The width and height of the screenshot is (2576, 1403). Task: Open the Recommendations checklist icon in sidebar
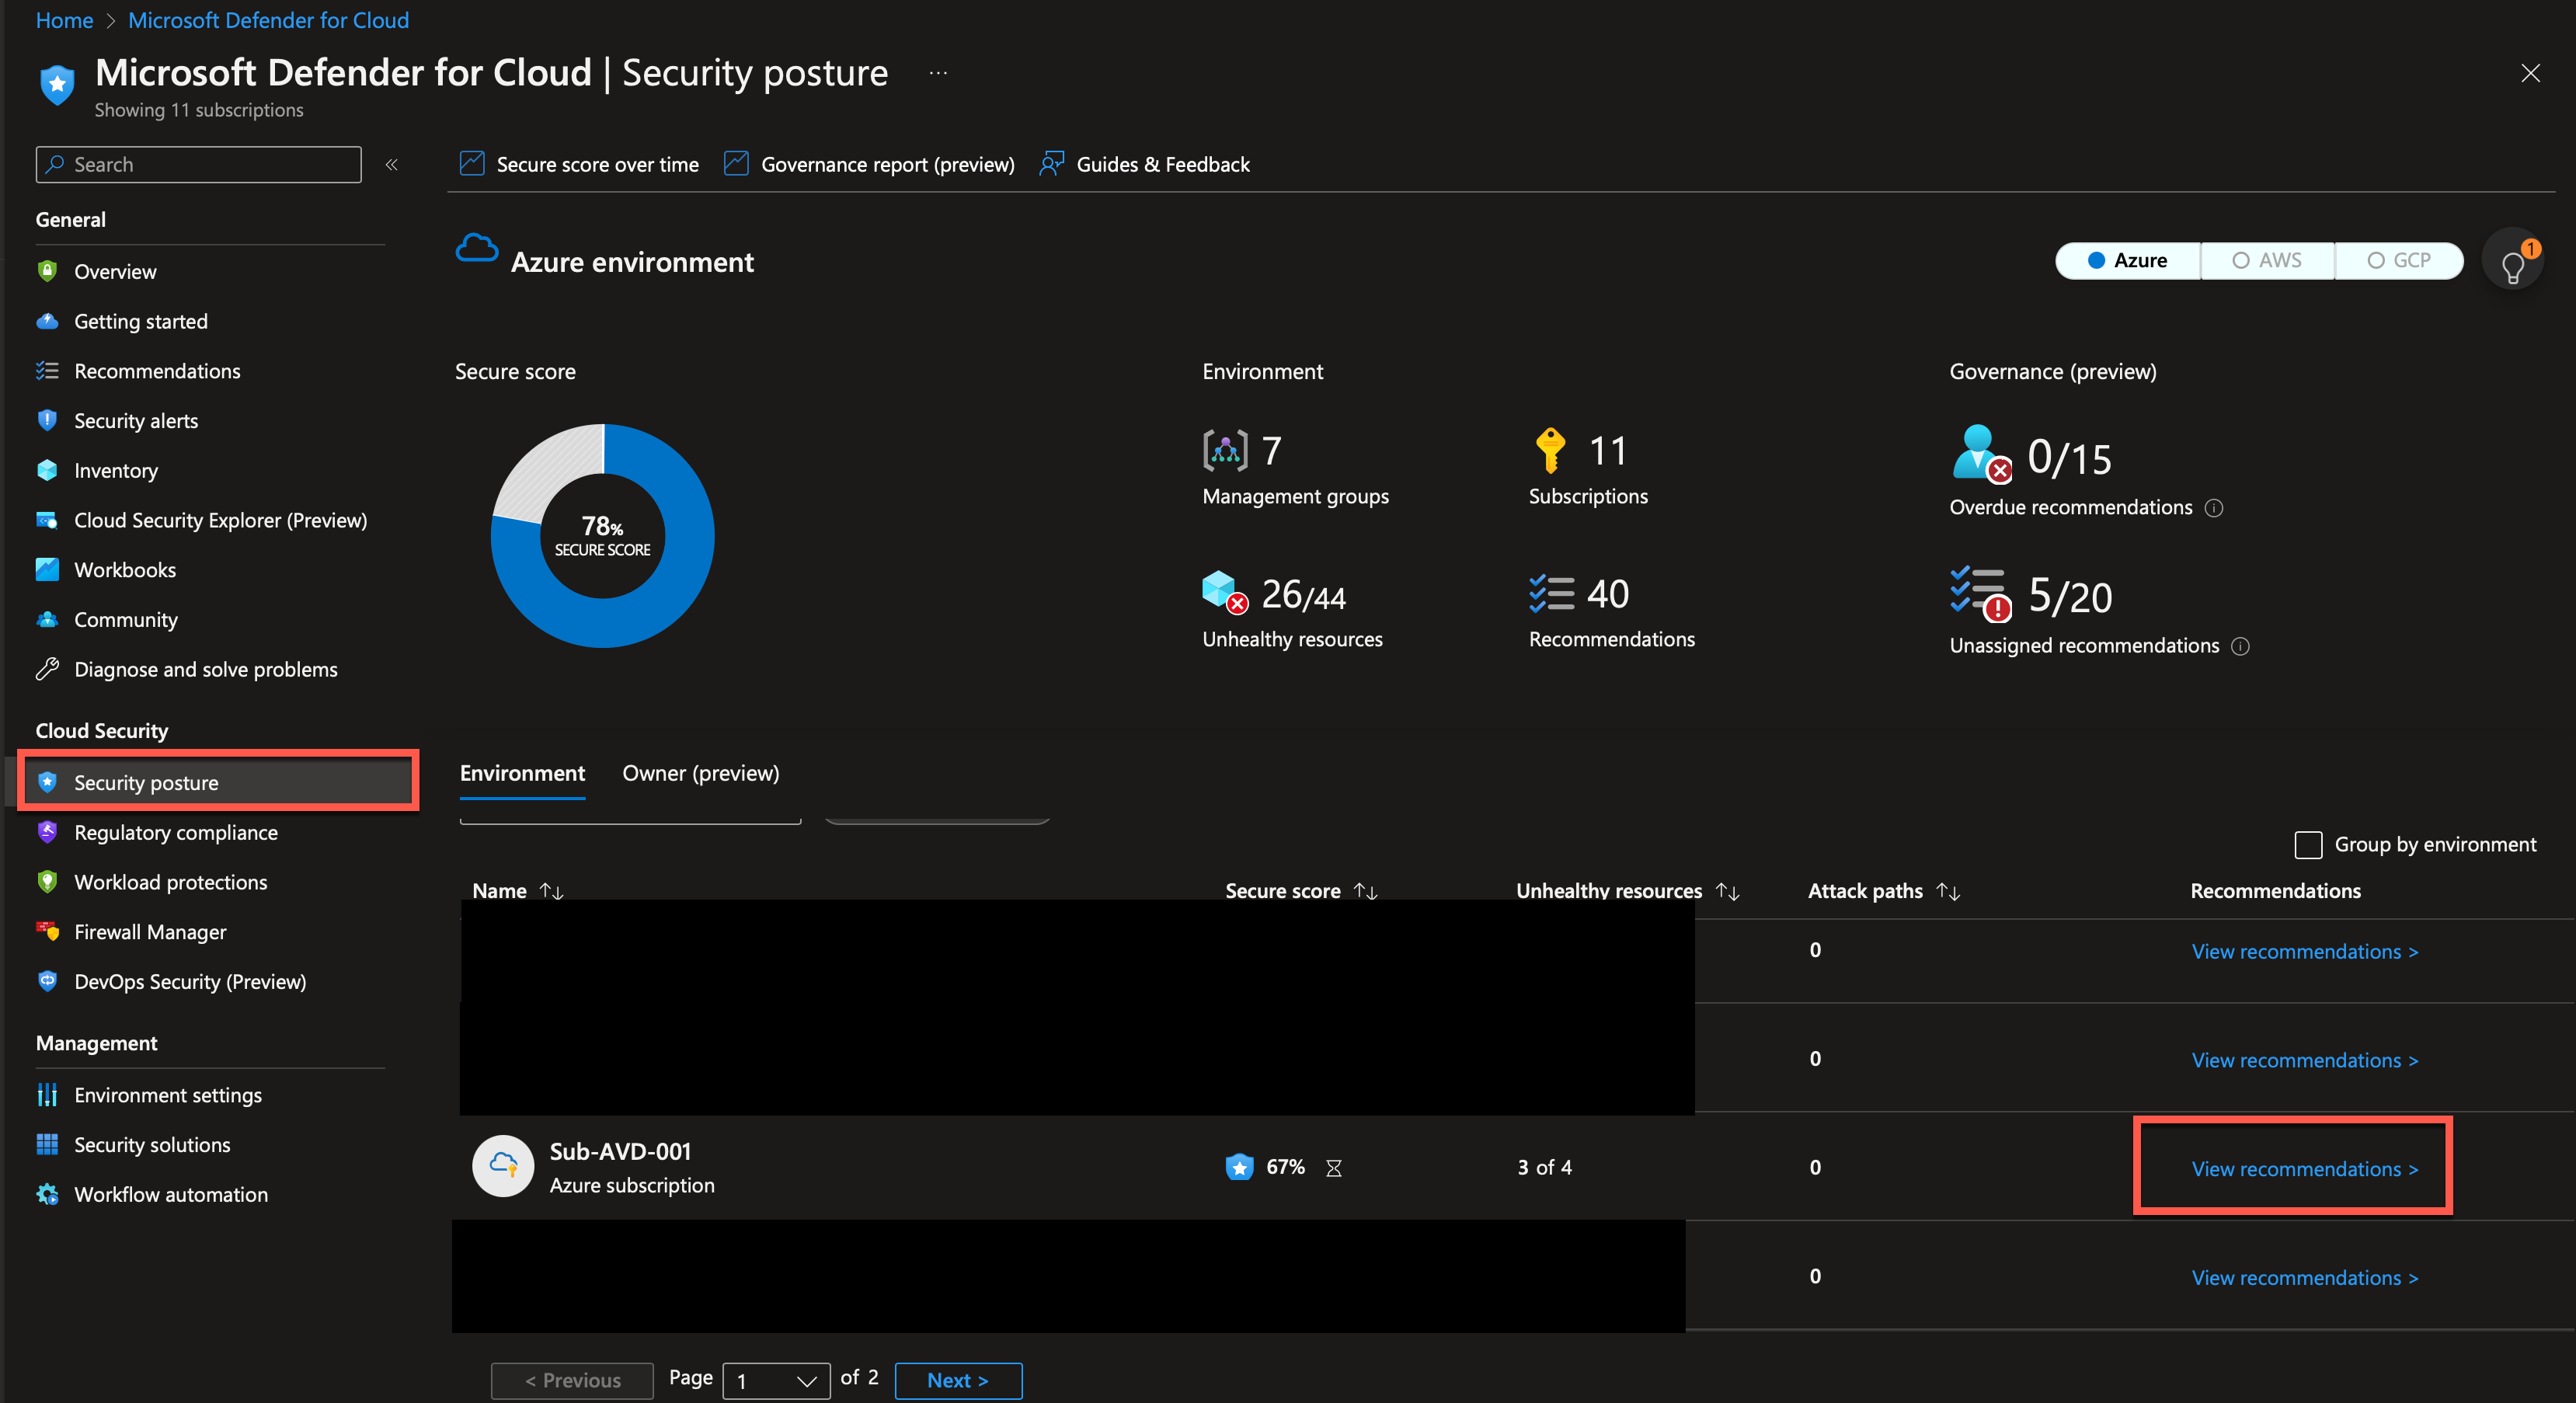(x=47, y=371)
